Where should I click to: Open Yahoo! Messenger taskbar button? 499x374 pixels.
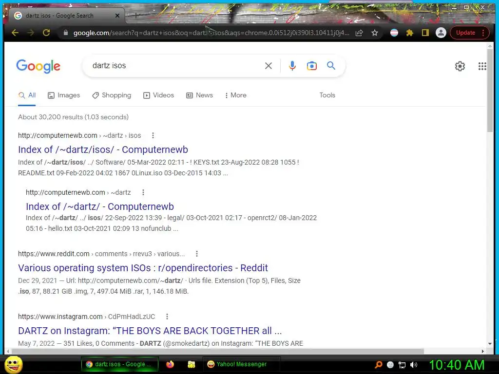[x=242, y=364]
